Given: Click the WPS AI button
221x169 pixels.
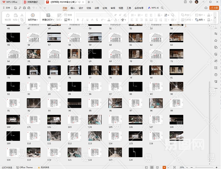Looking at the screenshot, I should coord(153,8).
